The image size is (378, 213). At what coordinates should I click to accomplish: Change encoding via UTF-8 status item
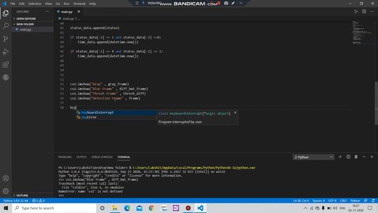(333, 201)
